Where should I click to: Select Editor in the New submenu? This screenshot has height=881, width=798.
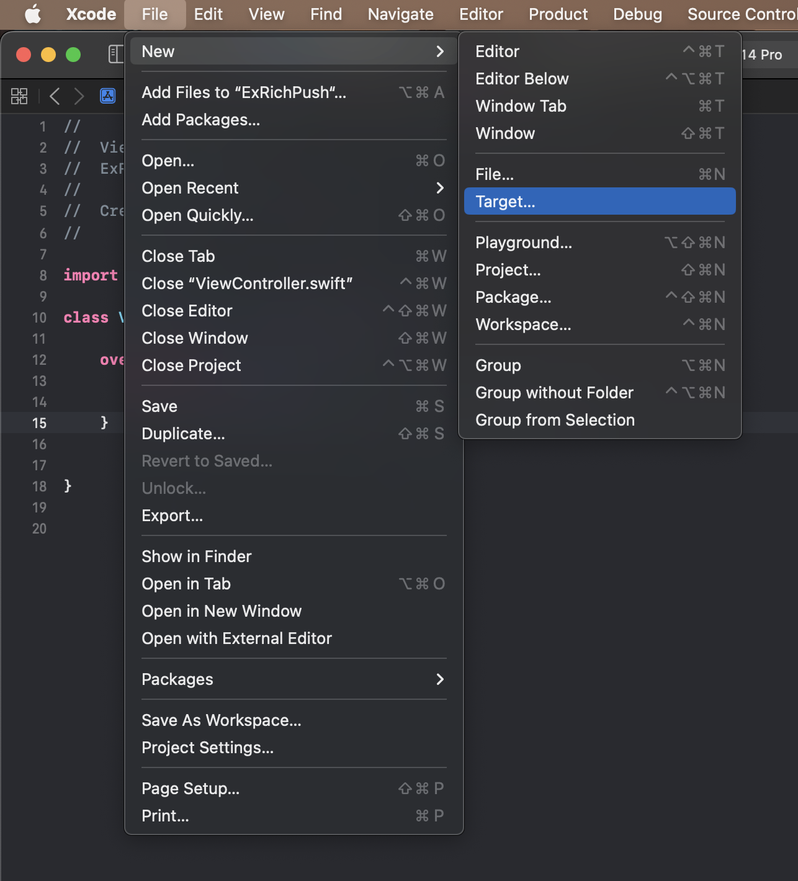(x=599, y=51)
